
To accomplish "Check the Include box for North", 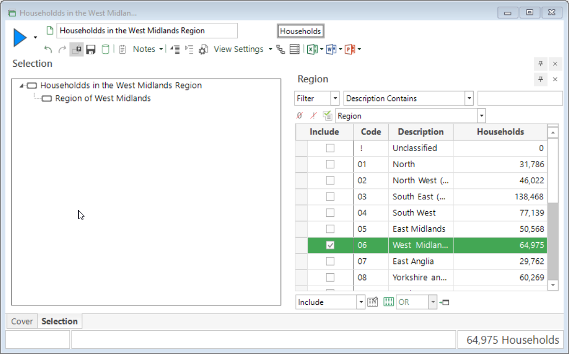I will pyautogui.click(x=330, y=164).
